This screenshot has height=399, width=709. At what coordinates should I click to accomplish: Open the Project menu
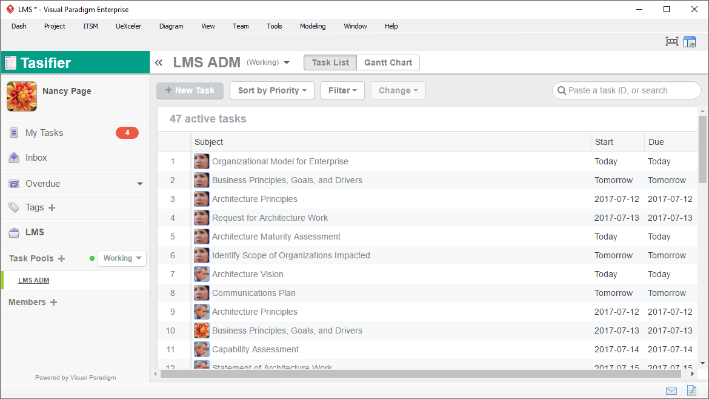[55, 26]
